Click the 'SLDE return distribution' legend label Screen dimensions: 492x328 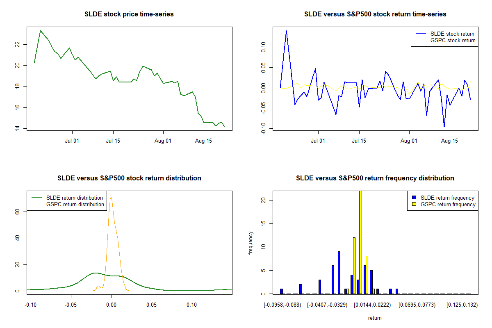point(75,198)
